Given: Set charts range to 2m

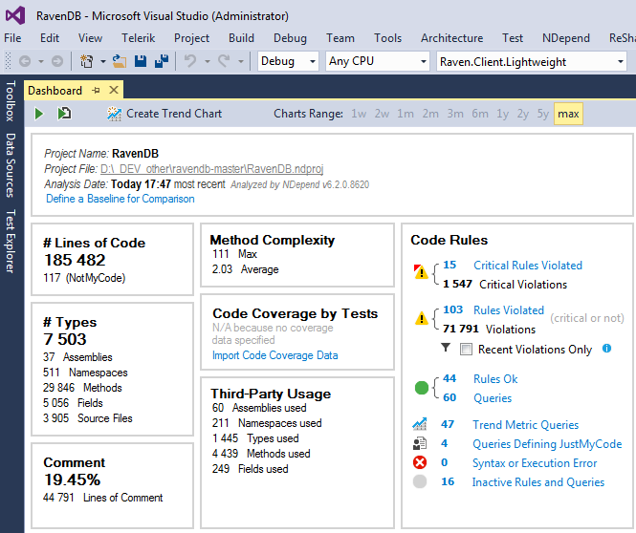Looking at the screenshot, I should [x=430, y=114].
